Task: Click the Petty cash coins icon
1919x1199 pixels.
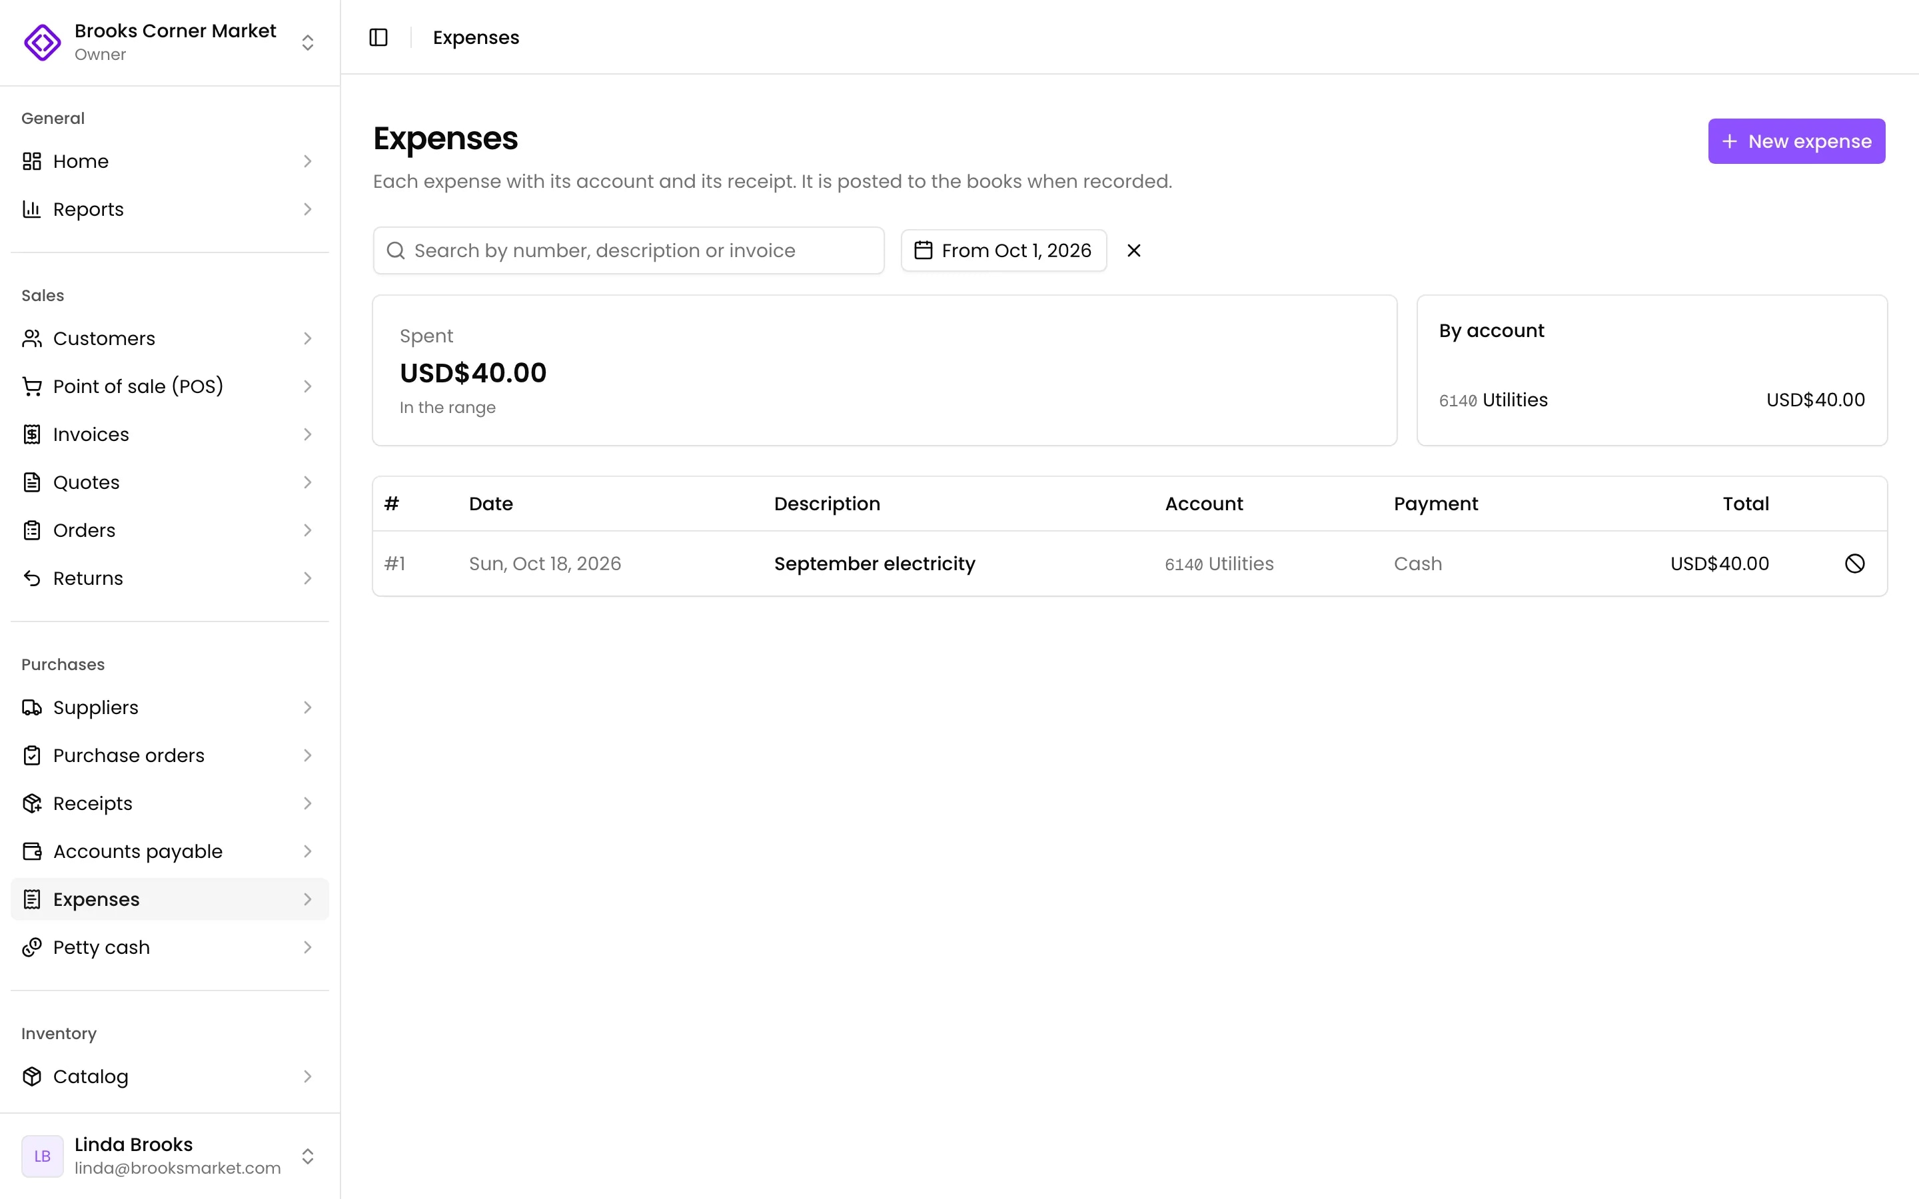Action: pyautogui.click(x=32, y=948)
